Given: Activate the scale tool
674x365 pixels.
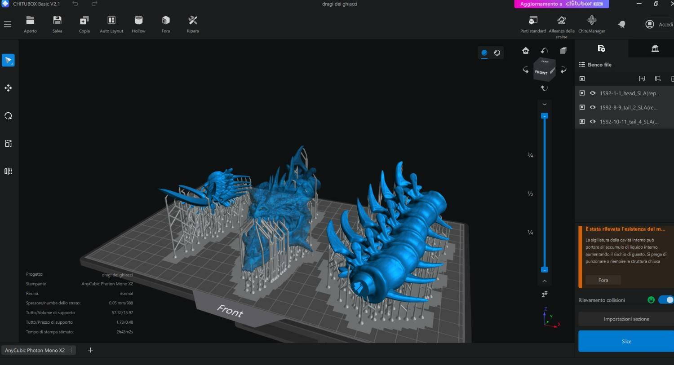Looking at the screenshot, I should pos(8,144).
